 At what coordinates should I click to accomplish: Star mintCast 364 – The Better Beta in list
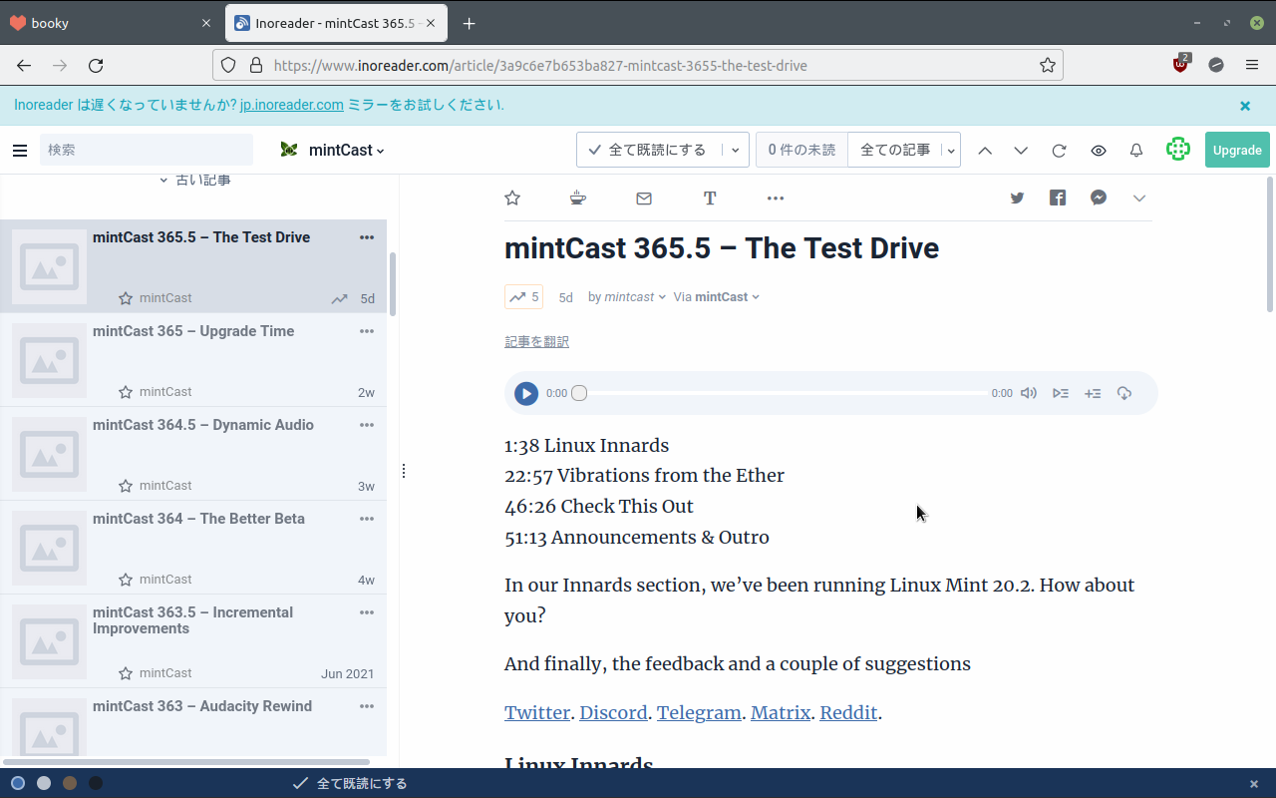tap(126, 580)
